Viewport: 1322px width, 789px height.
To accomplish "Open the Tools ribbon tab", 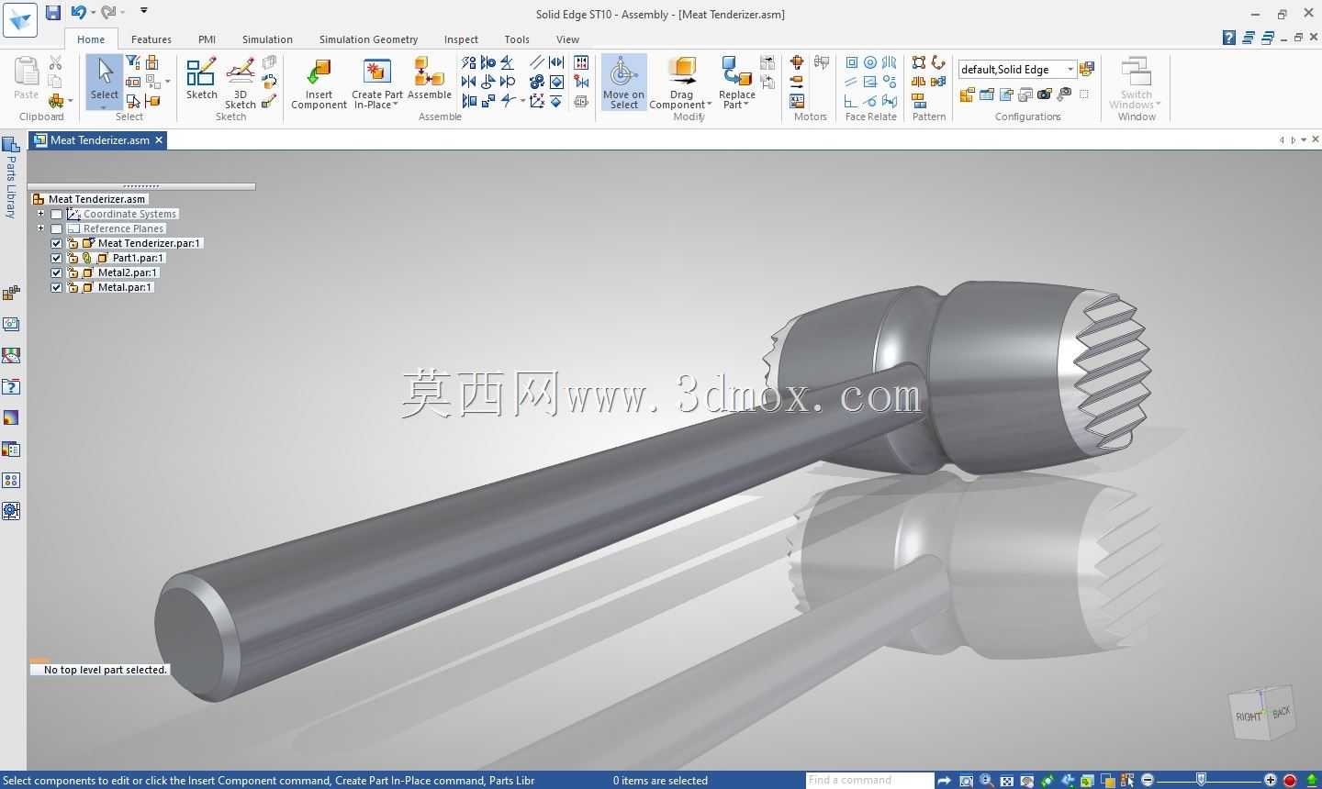I will point(517,39).
